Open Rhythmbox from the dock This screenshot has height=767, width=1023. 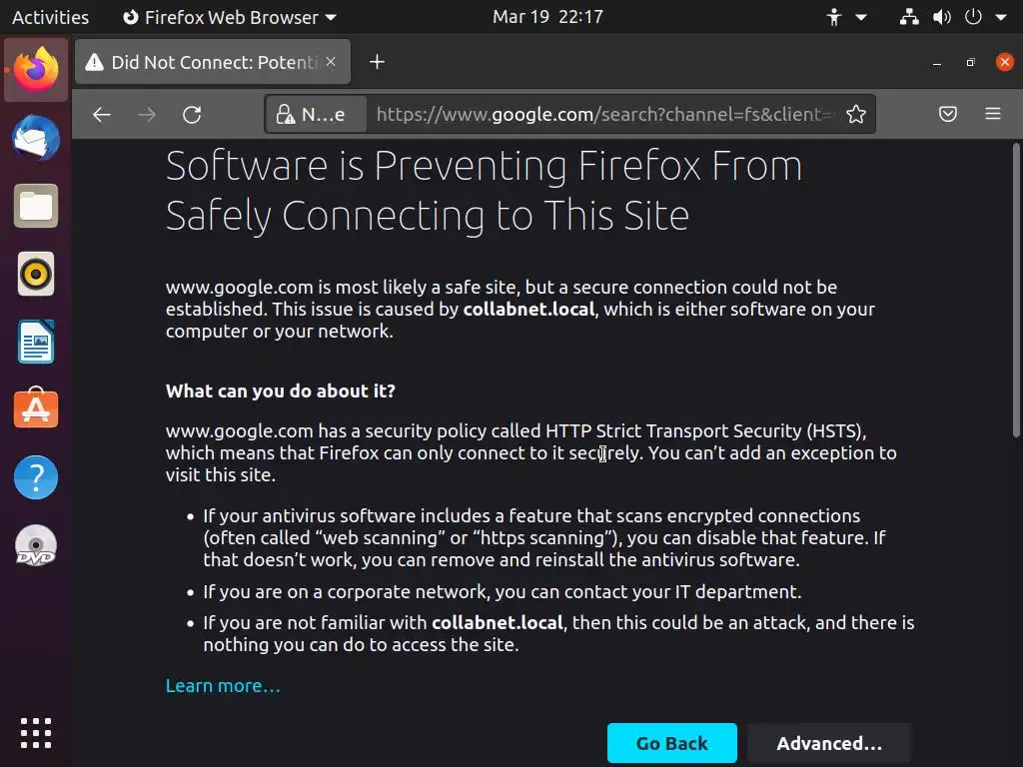pyautogui.click(x=36, y=275)
